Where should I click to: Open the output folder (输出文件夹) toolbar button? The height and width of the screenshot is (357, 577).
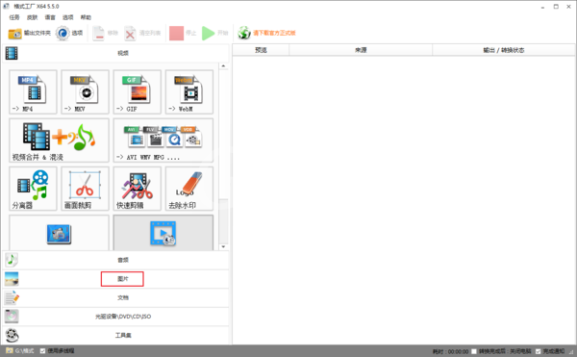click(30, 33)
